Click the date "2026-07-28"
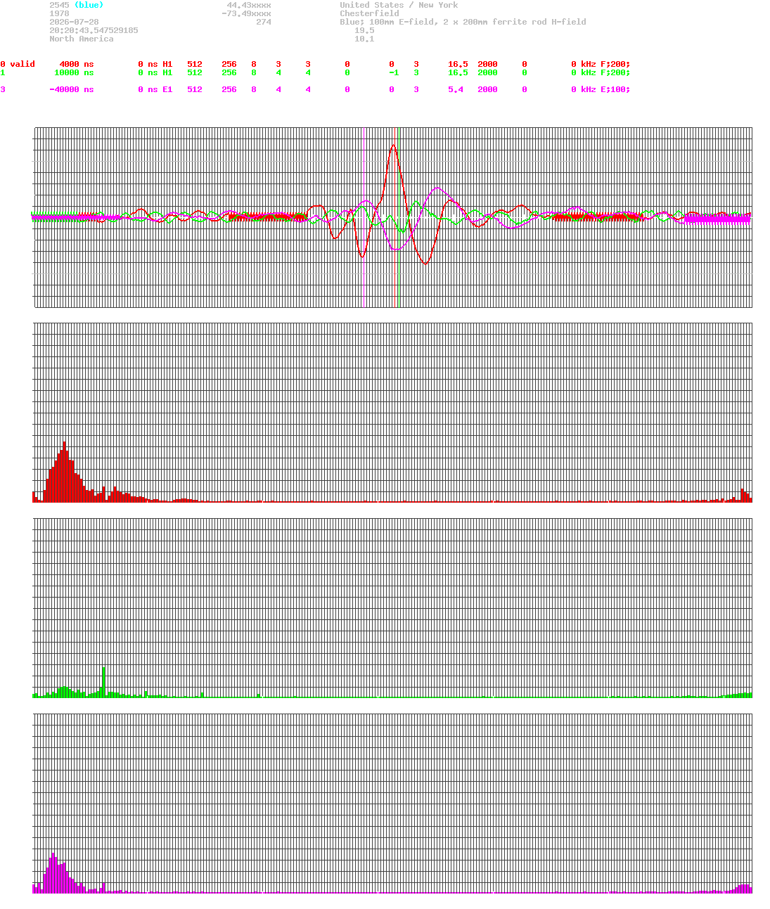 tap(74, 22)
